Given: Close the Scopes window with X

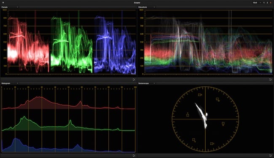Looking at the screenshot, I should click(x=3, y=3).
